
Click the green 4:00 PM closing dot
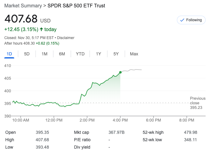120,73
